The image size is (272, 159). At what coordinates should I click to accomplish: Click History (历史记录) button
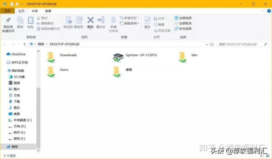pos(162,30)
